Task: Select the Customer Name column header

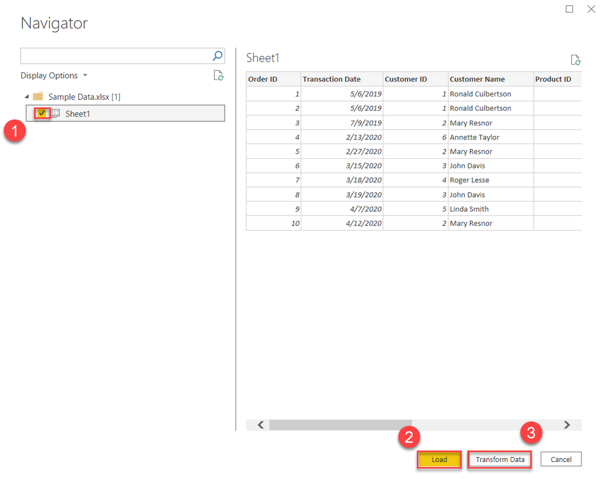Action: coord(490,79)
